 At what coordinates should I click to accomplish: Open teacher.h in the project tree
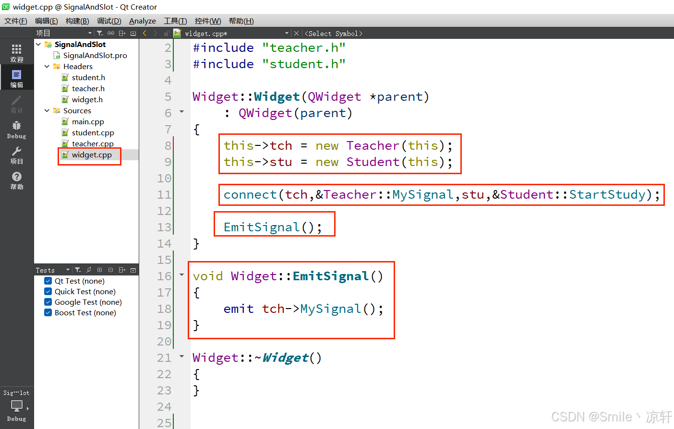tap(88, 88)
